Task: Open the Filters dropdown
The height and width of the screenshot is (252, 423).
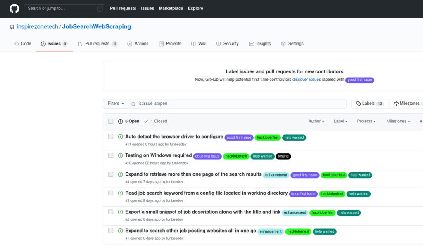Action: 116,104
